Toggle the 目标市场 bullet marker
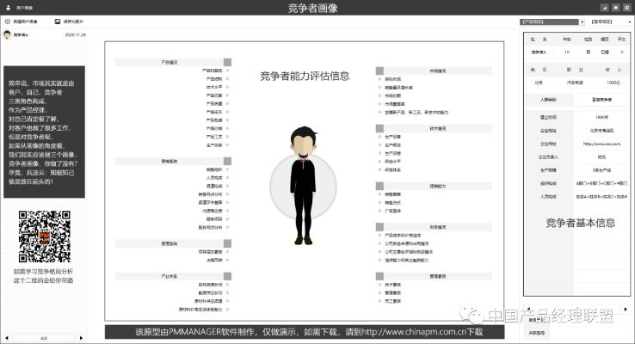 (x=379, y=80)
